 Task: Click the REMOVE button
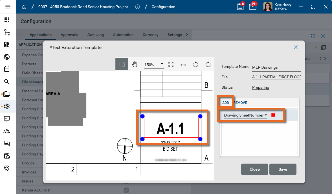pyautogui.click(x=240, y=103)
